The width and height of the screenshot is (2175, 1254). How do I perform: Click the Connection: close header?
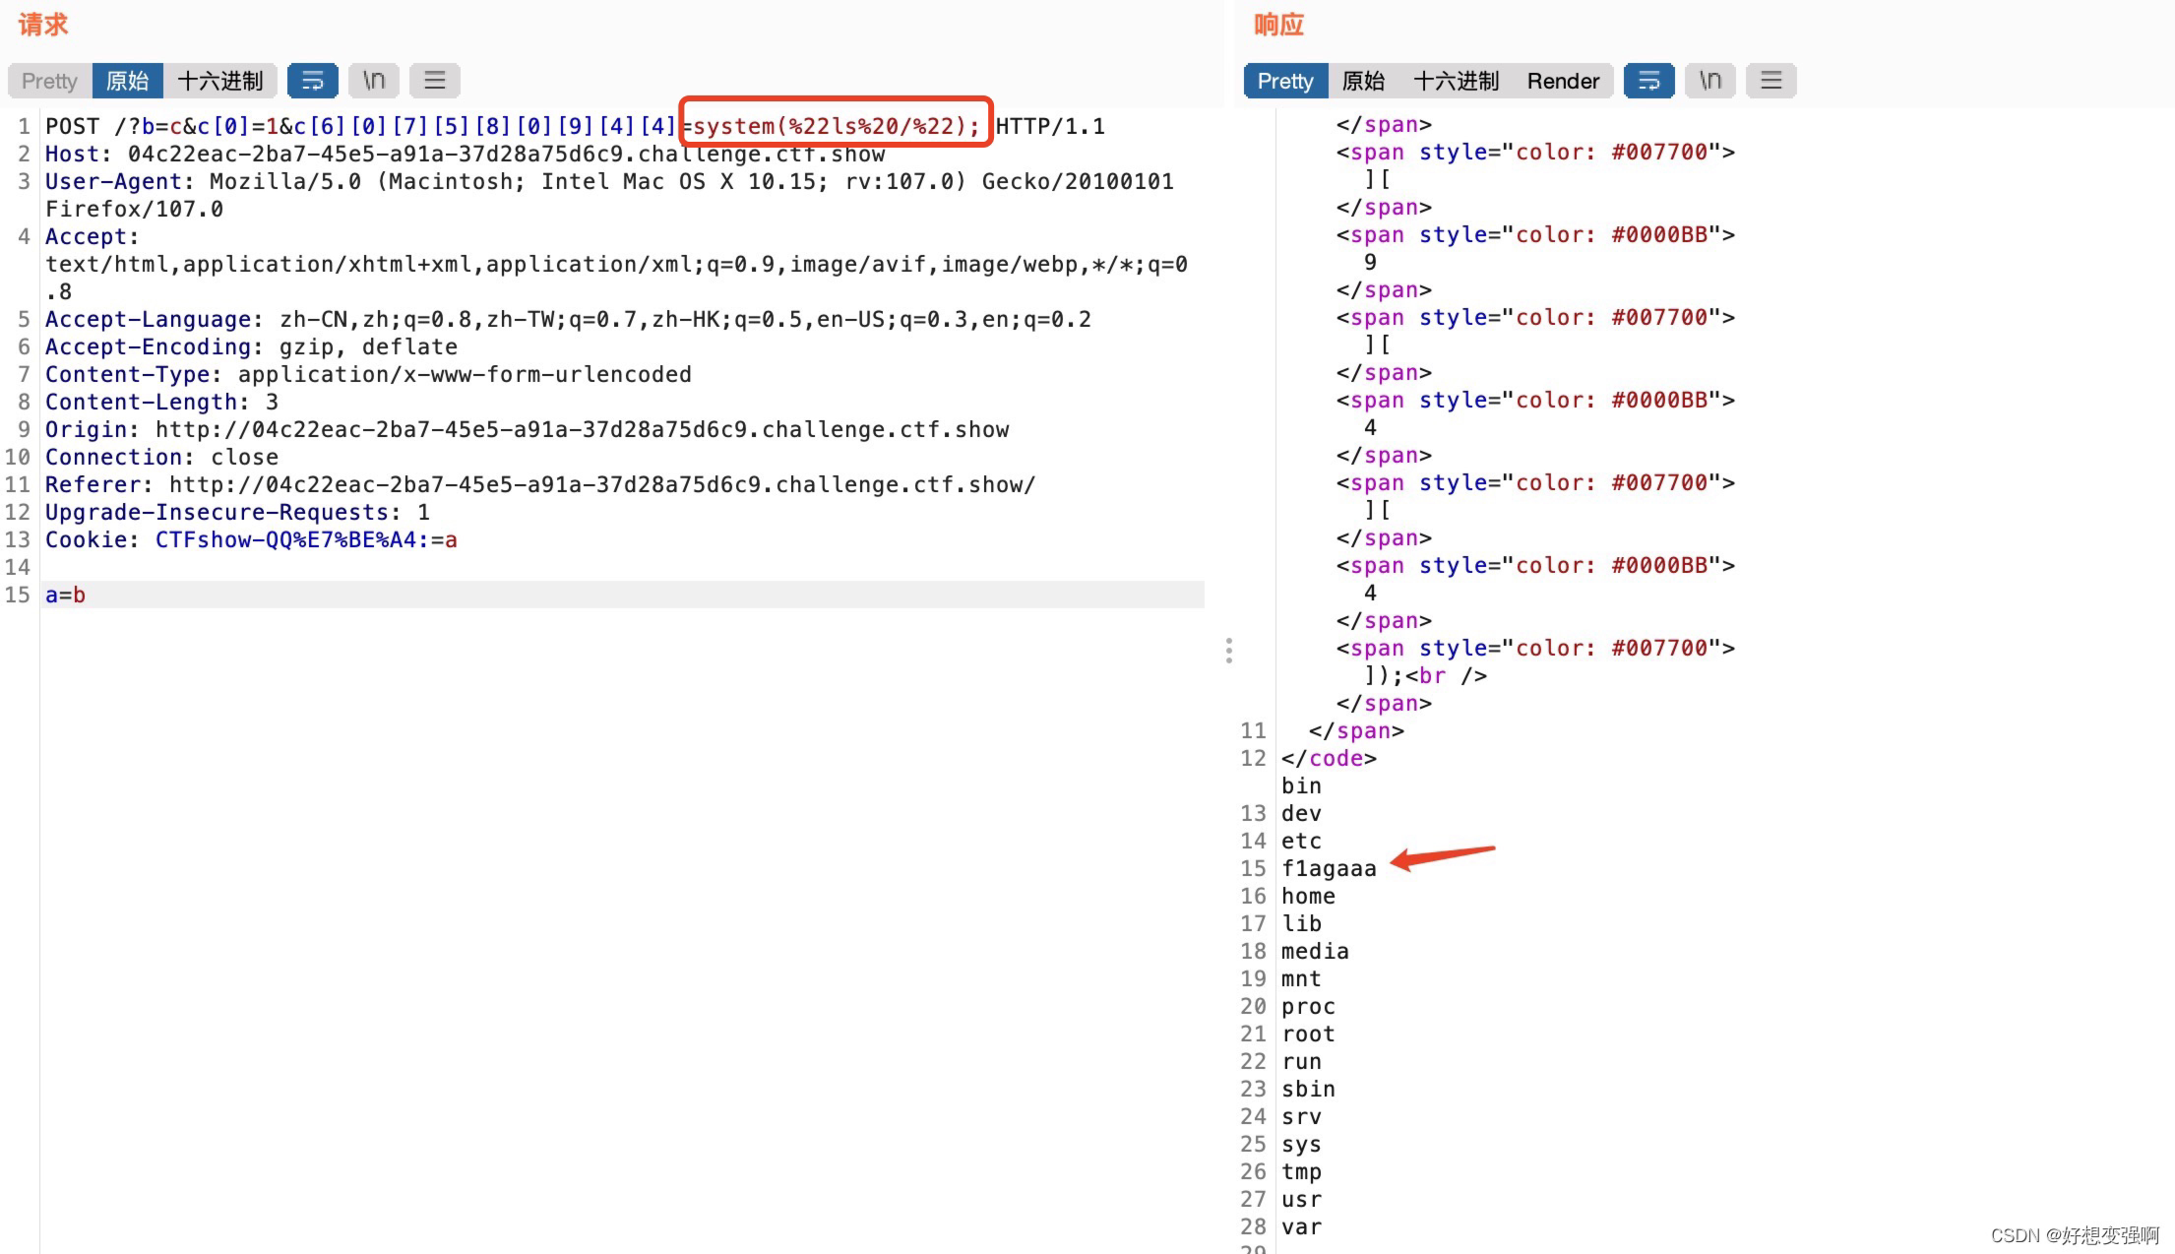click(161, 457)
